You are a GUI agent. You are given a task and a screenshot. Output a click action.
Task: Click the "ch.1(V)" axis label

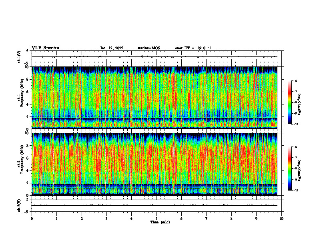click(x=19, y=57)
